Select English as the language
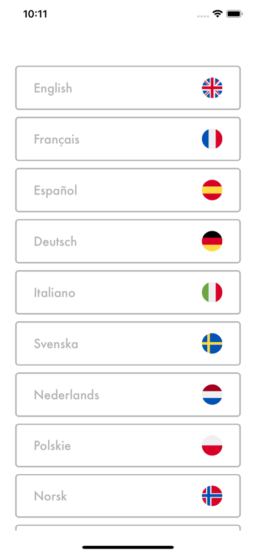Viewport: 256px width, 554px height. tap(128, 88)
